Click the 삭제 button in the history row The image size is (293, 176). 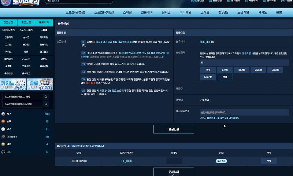coord(269,161)
